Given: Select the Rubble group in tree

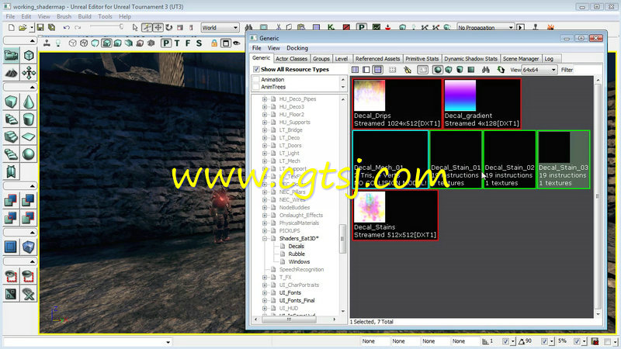Looking at the screenshot, I should (x=297, y=254).
